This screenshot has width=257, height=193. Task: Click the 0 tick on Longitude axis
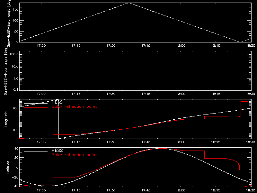pos(17,119)
